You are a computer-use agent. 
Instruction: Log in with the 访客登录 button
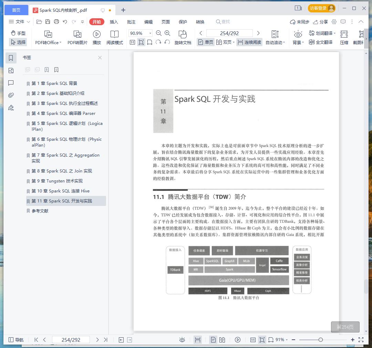tap(321, 8)
